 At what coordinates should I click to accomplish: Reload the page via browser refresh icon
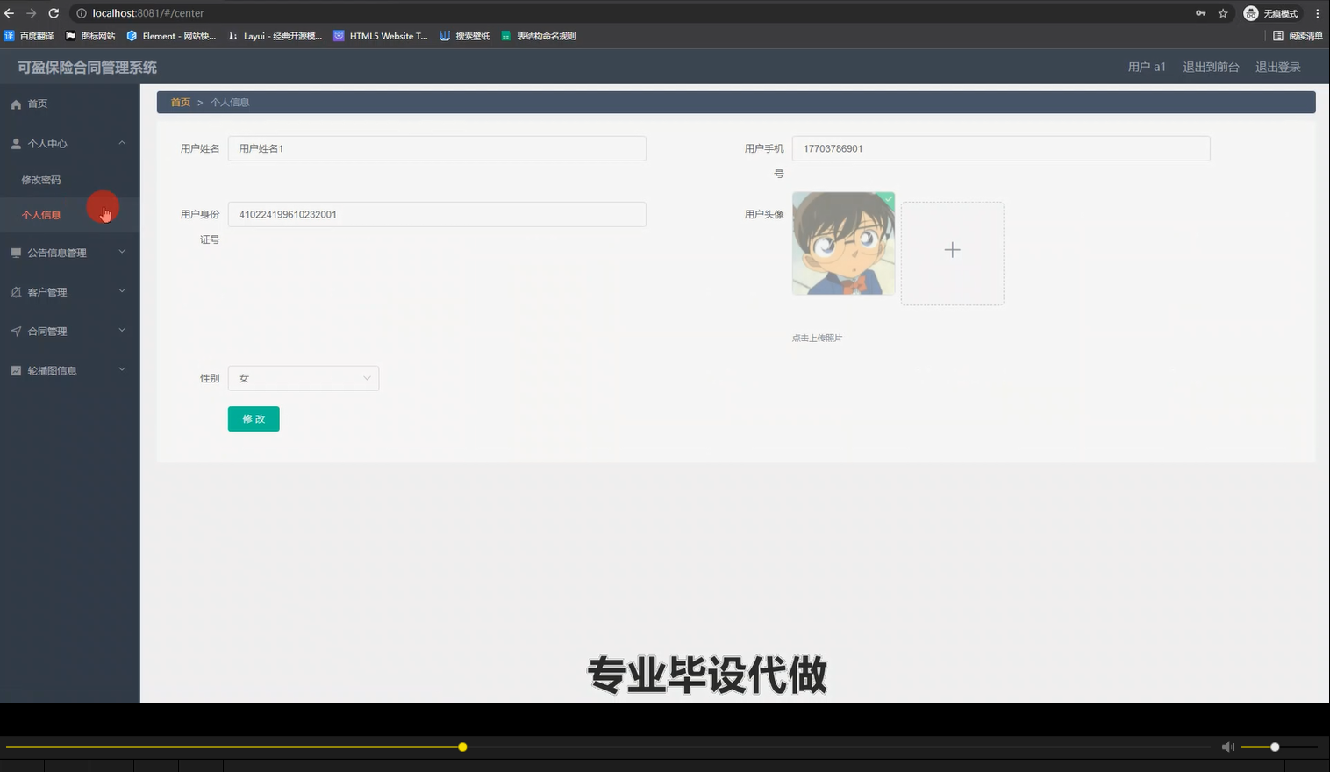pyautogui.click(x=55, y=13)
